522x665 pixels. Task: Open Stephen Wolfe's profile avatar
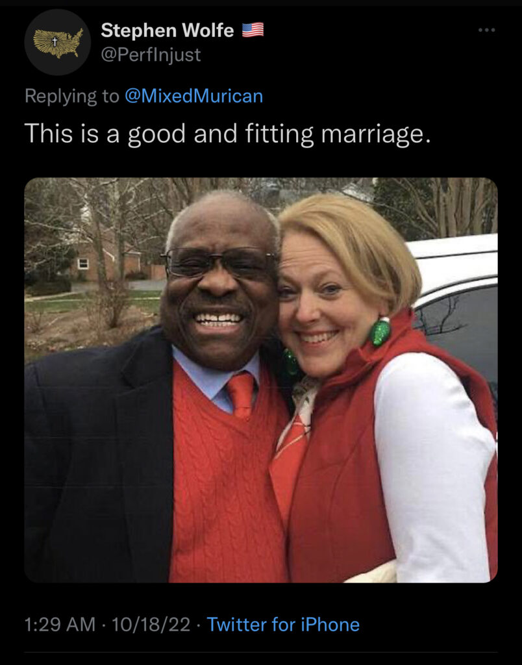pos(57,42)
